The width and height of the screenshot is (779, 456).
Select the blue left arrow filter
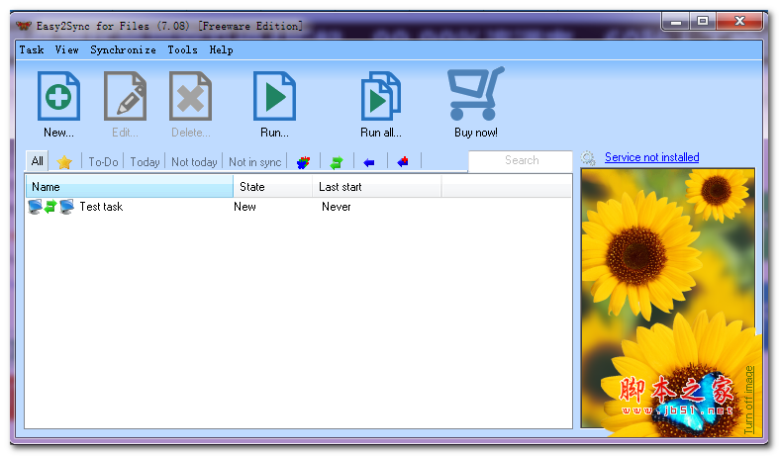click(x=369, y=162)
